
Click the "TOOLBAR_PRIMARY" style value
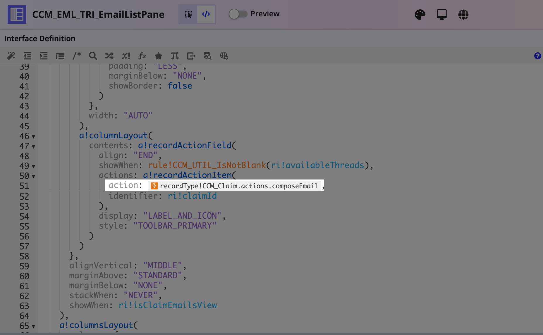pos(175,226)
